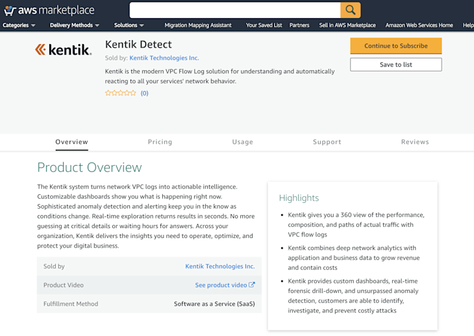The height and width of the screenshot is (336, 474).
Task: Open the Partners menu item
Action: coord(299,25)
